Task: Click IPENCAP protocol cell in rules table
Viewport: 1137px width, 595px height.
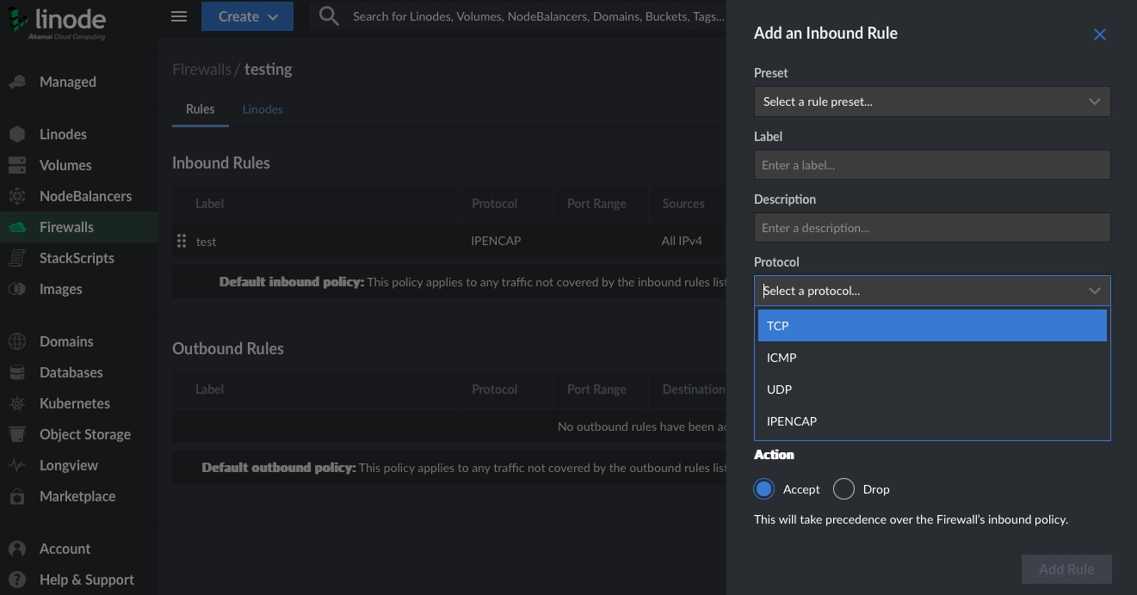Action: 496,241
